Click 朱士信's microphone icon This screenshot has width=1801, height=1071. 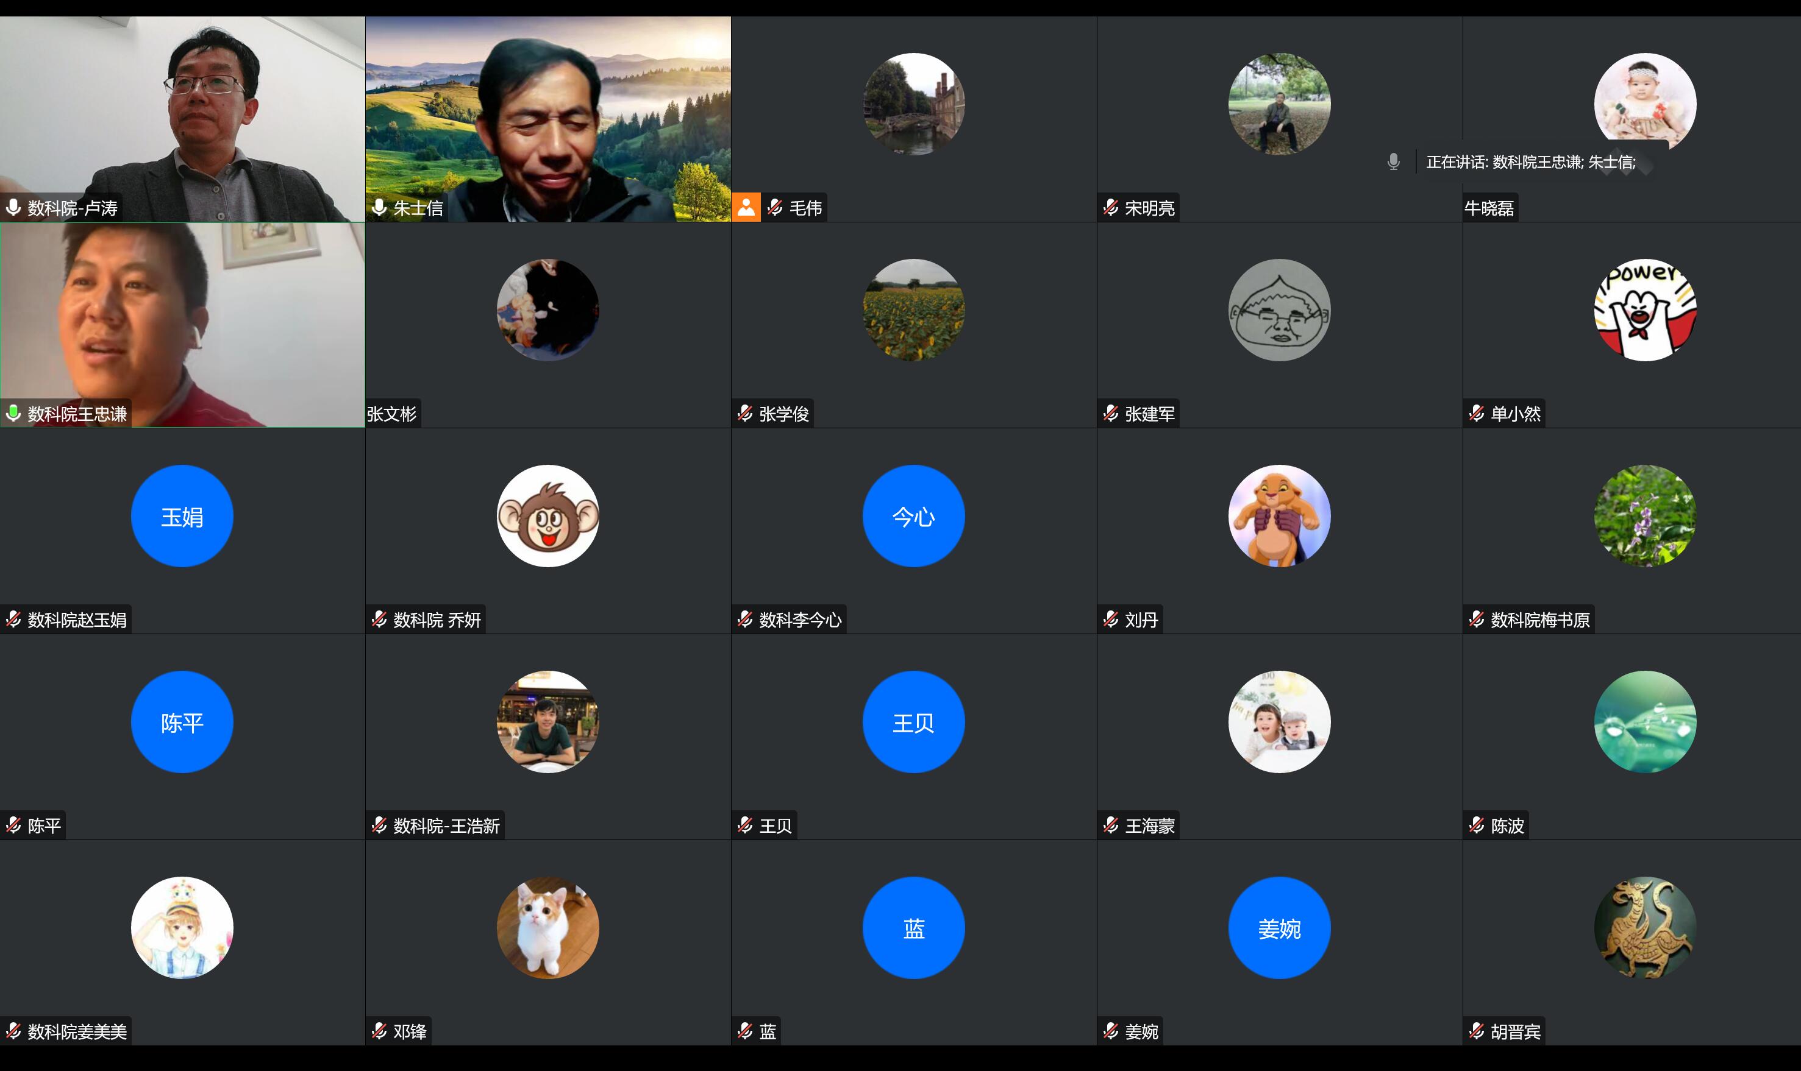379,208
